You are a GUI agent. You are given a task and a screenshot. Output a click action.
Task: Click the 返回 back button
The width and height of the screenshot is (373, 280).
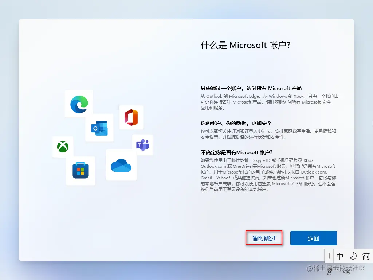click(x=313, y=238)
